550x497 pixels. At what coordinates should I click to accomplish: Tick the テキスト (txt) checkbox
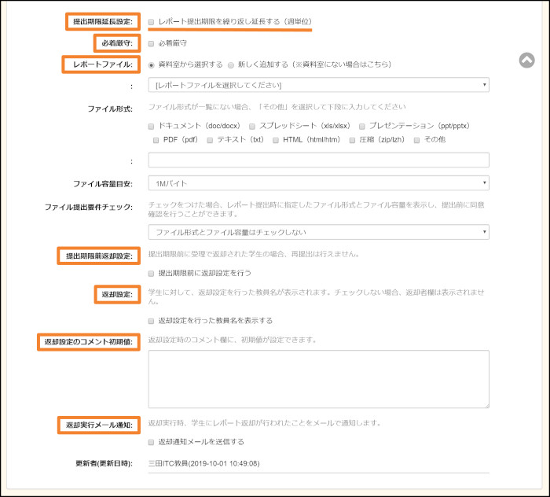point(210,140)
